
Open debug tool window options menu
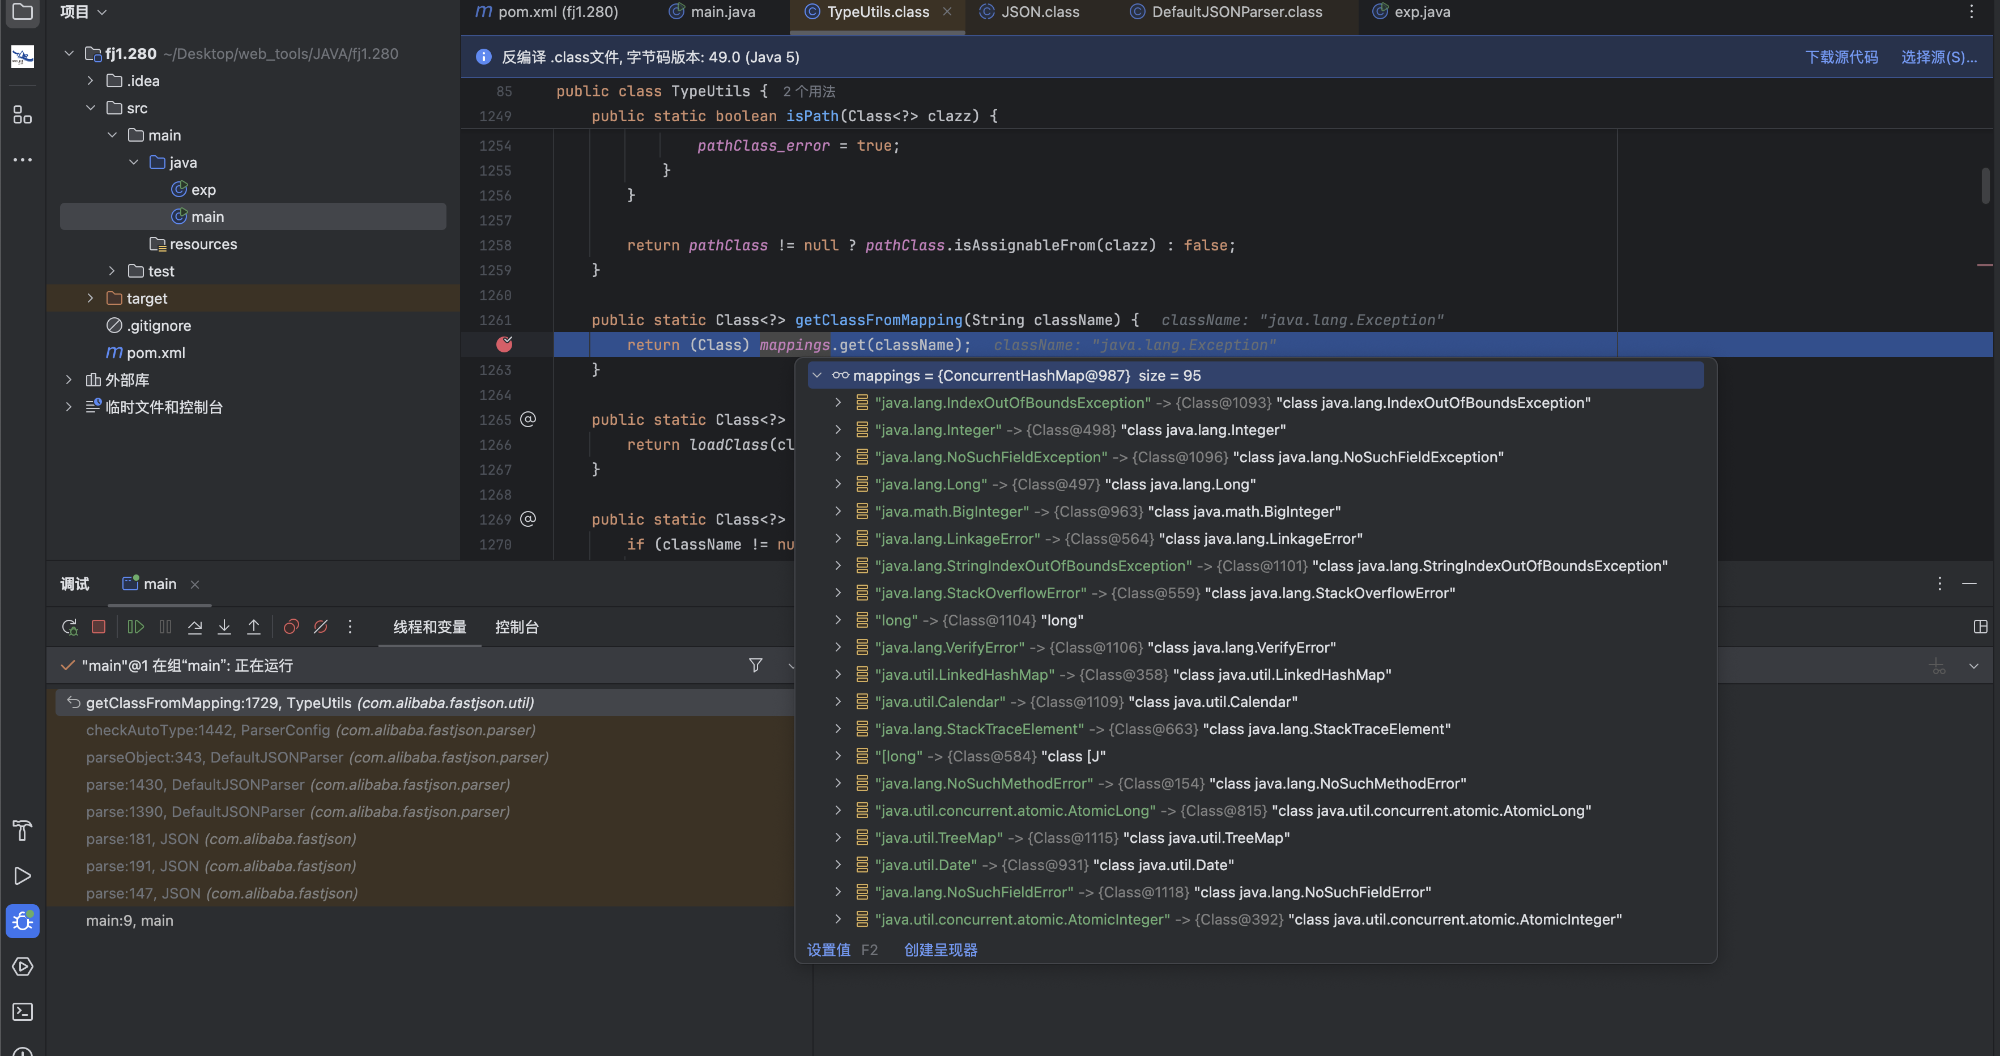[1939, 584]
